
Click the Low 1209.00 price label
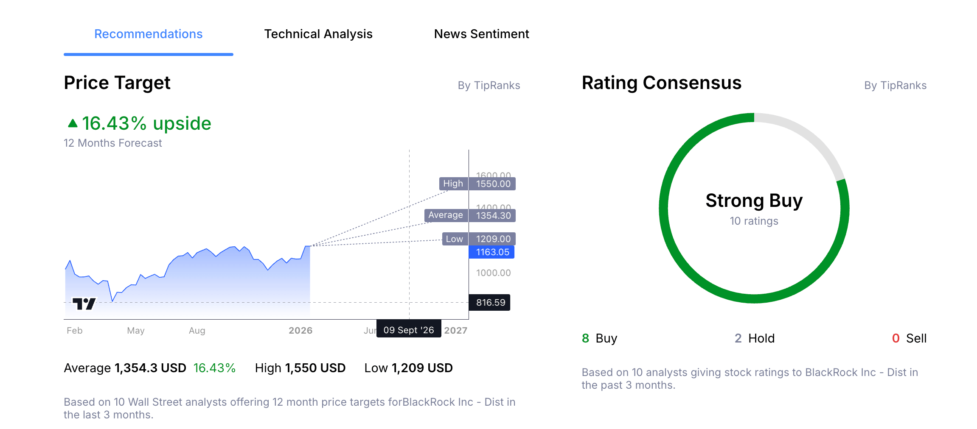(478, 239)
